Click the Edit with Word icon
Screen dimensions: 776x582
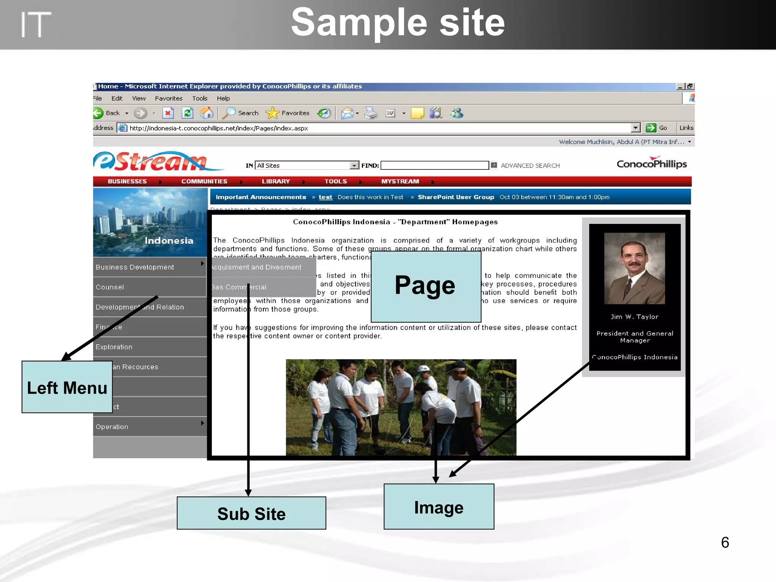tap(390, 113)
